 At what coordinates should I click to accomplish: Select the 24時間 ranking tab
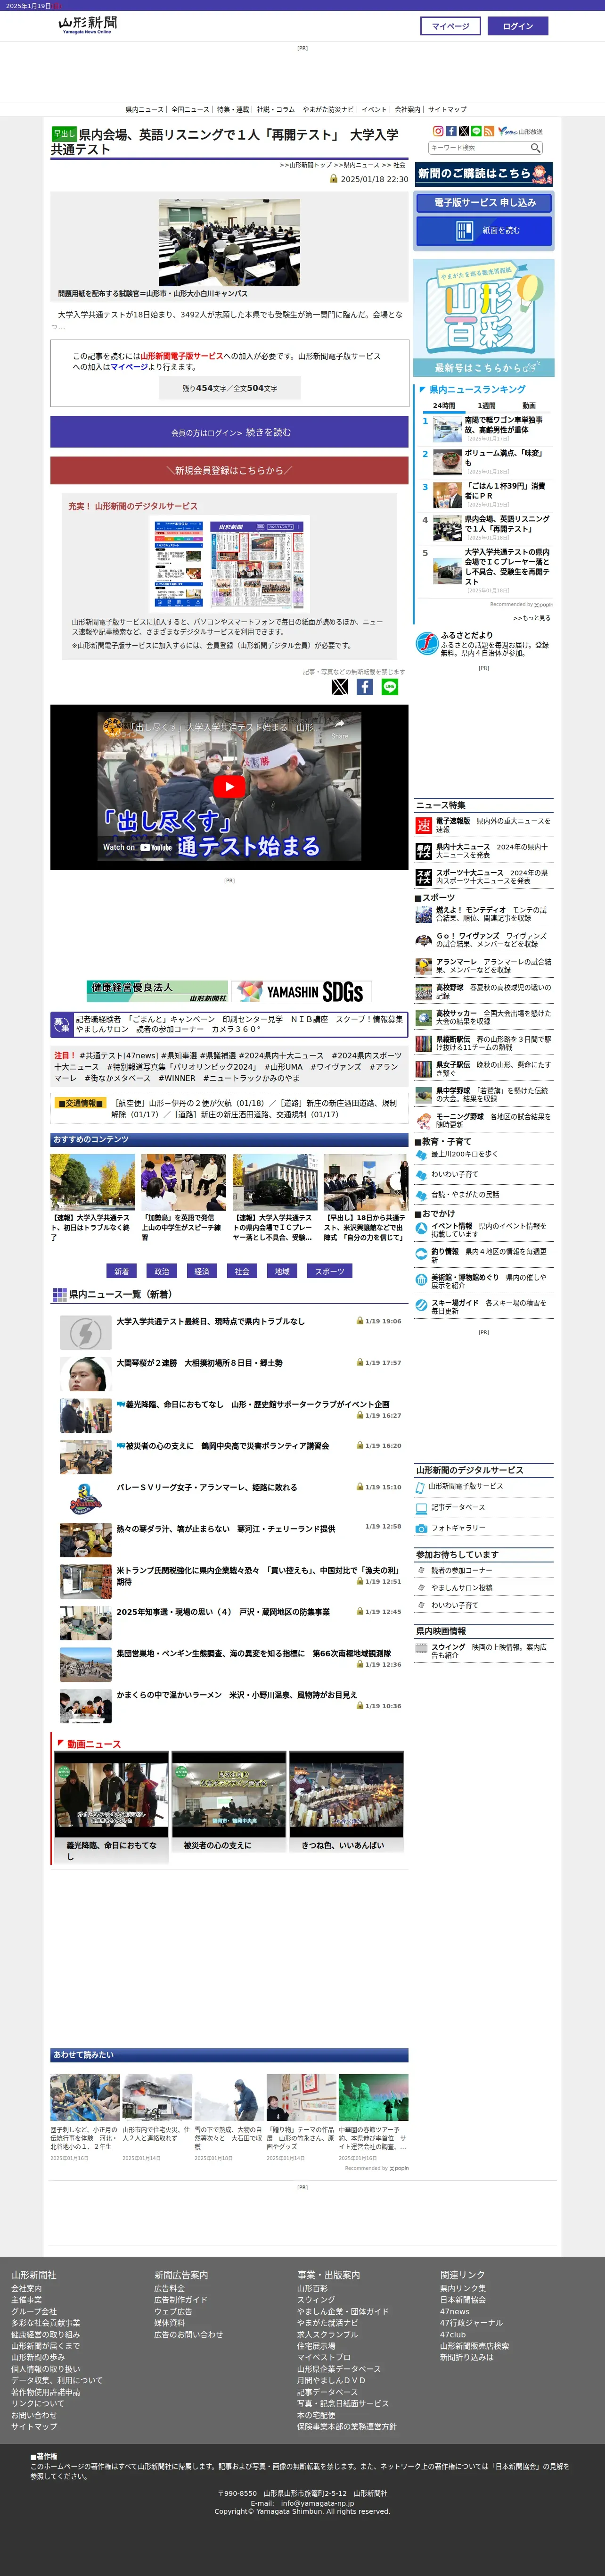(x=444, y=405)
